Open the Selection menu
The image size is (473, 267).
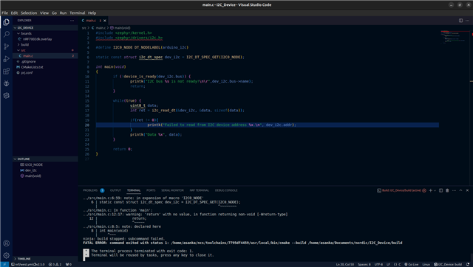coord(29,13)
